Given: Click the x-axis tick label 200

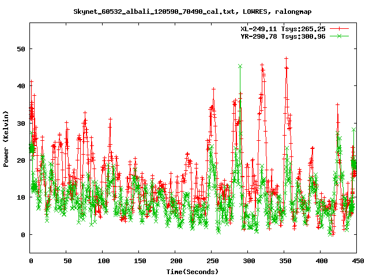Looking at the screenshot, I should (176, 261).
